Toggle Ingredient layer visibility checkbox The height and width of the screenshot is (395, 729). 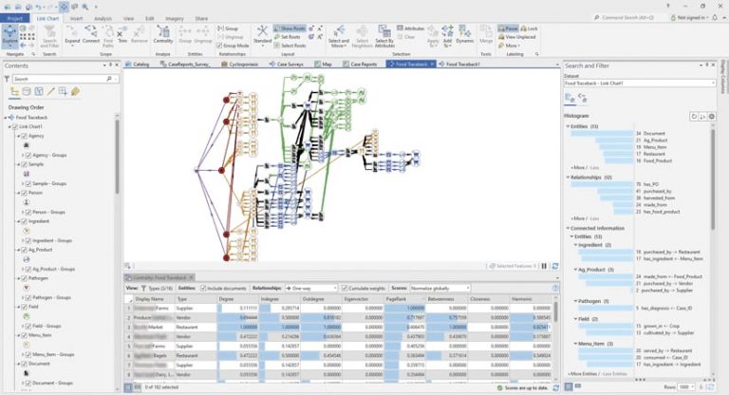24,221
